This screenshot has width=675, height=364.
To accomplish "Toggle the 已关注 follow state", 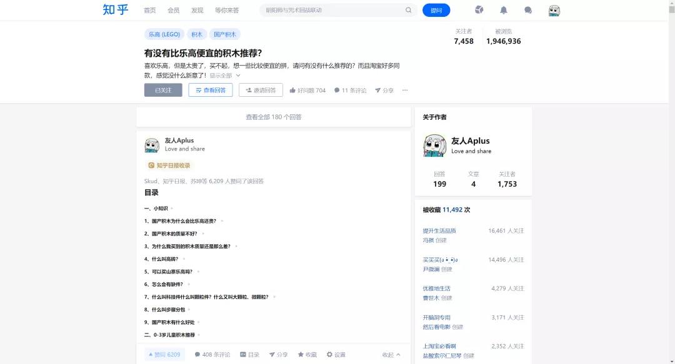I will pos(163,89).
